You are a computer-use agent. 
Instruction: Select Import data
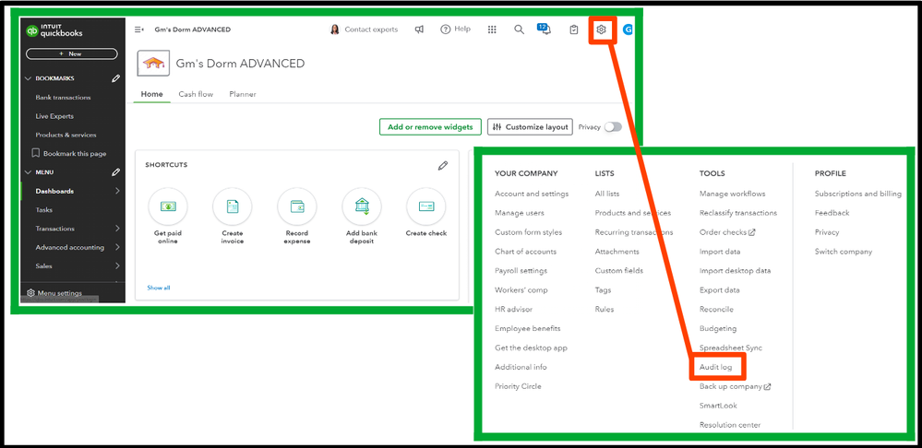[x=720, y=252]
